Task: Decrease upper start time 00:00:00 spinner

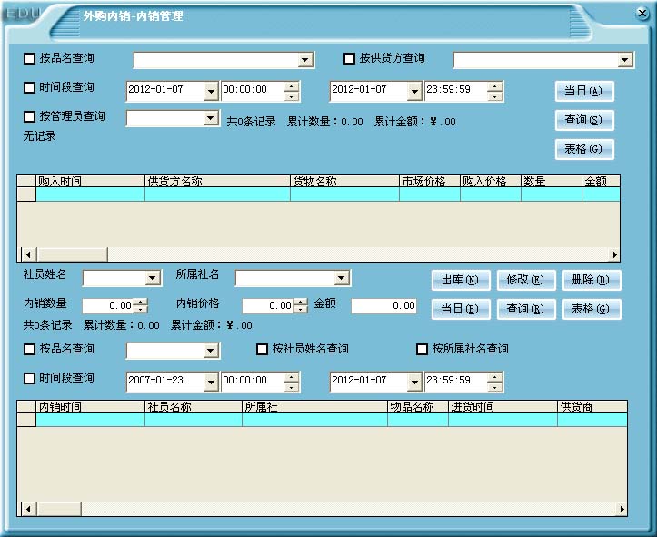Action: [x=292, y=96]
